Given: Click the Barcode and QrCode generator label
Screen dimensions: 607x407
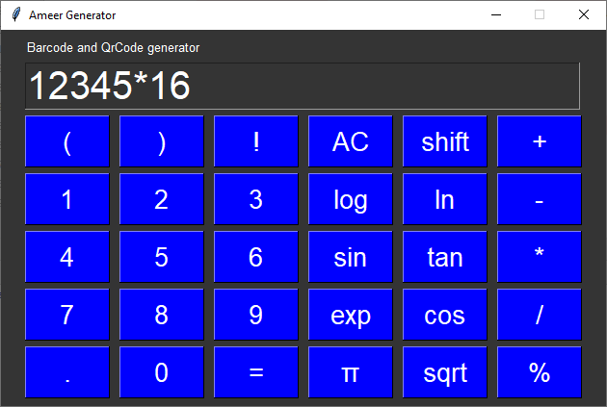Looking at the screenshot, I should click(x=114, y=47).
